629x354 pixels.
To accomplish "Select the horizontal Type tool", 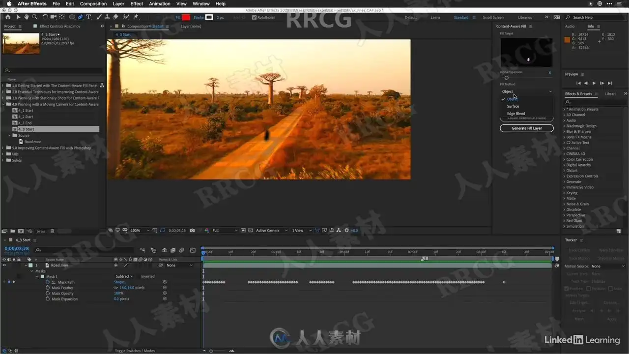I will pyautogui.click(x=89, y=17).
